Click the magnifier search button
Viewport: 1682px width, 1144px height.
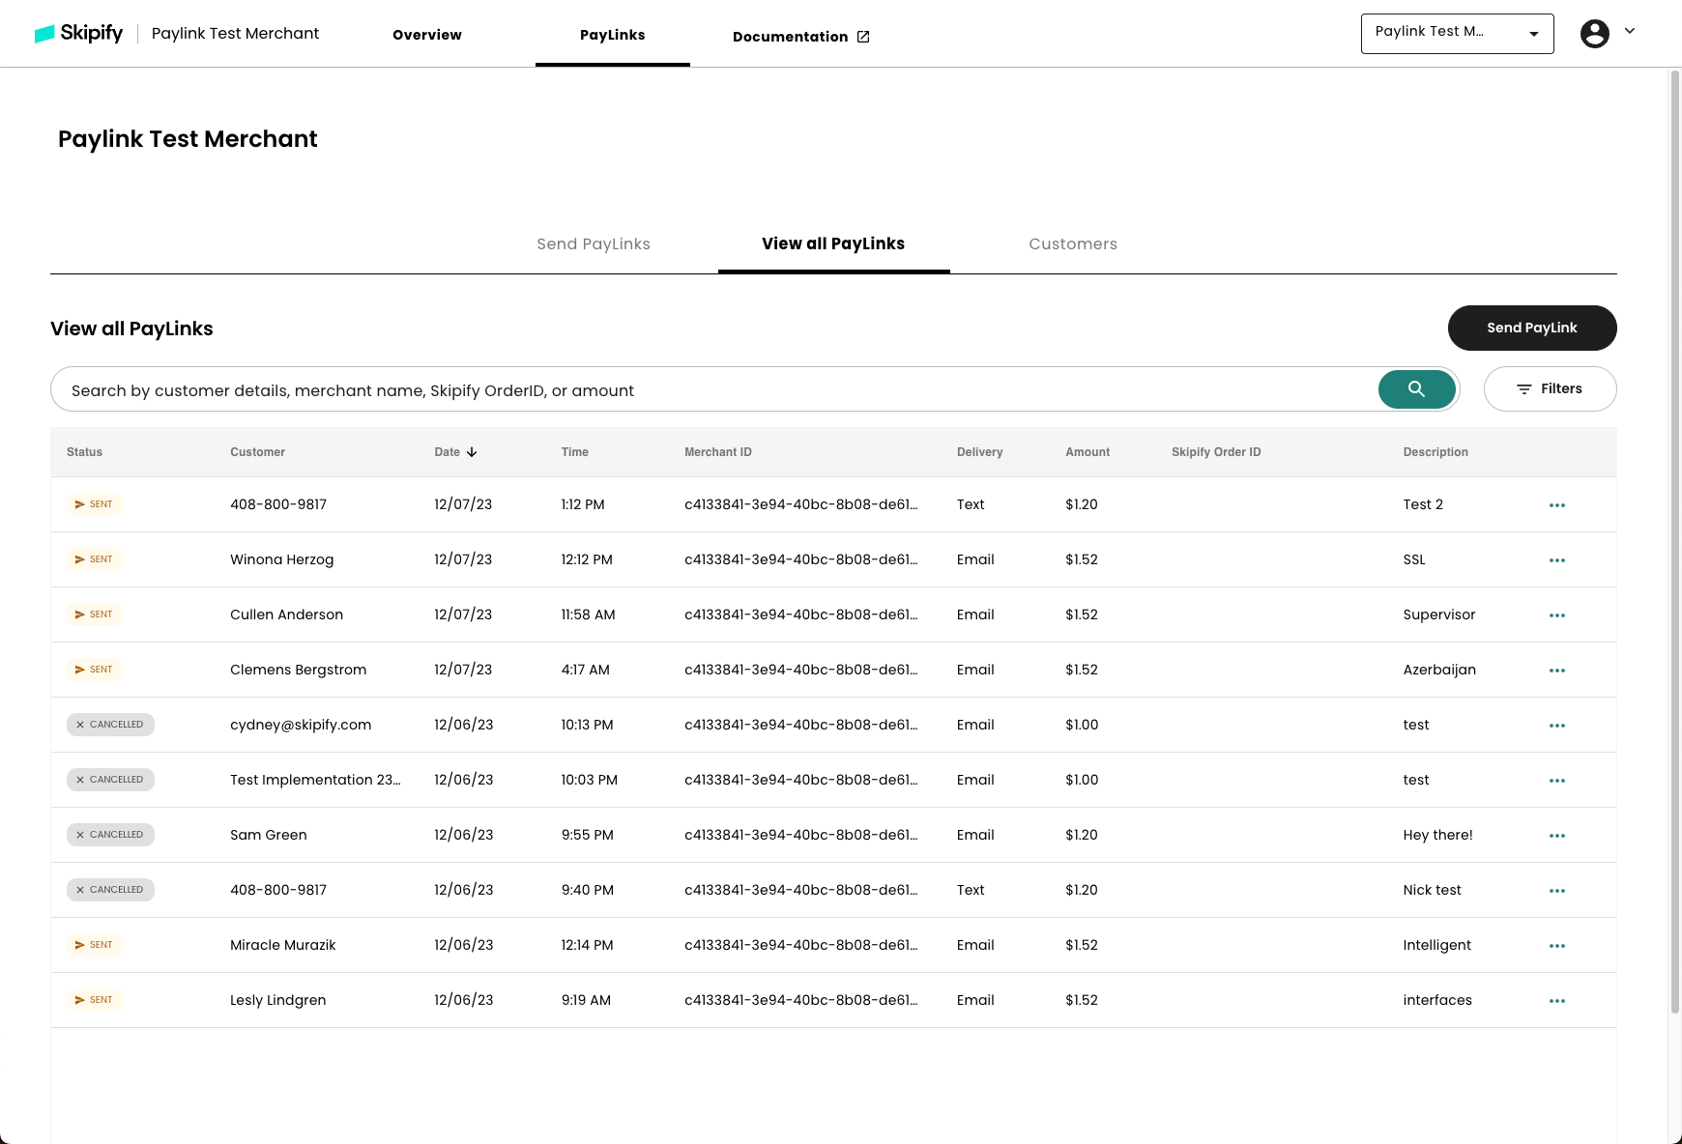[x=1416, y=389]
